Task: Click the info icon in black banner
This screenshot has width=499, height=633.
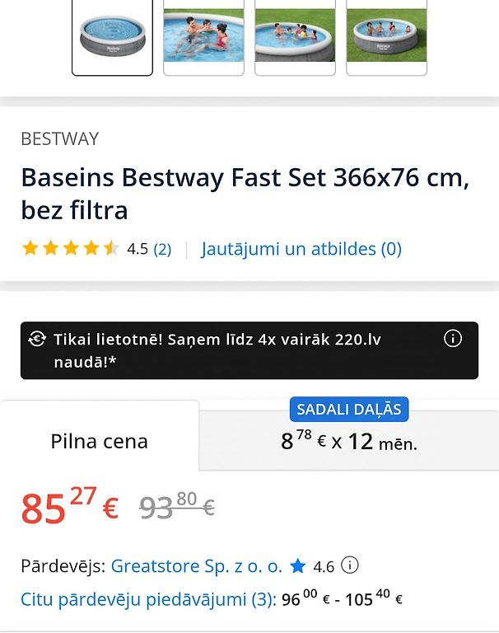Action: pos(452,338)
